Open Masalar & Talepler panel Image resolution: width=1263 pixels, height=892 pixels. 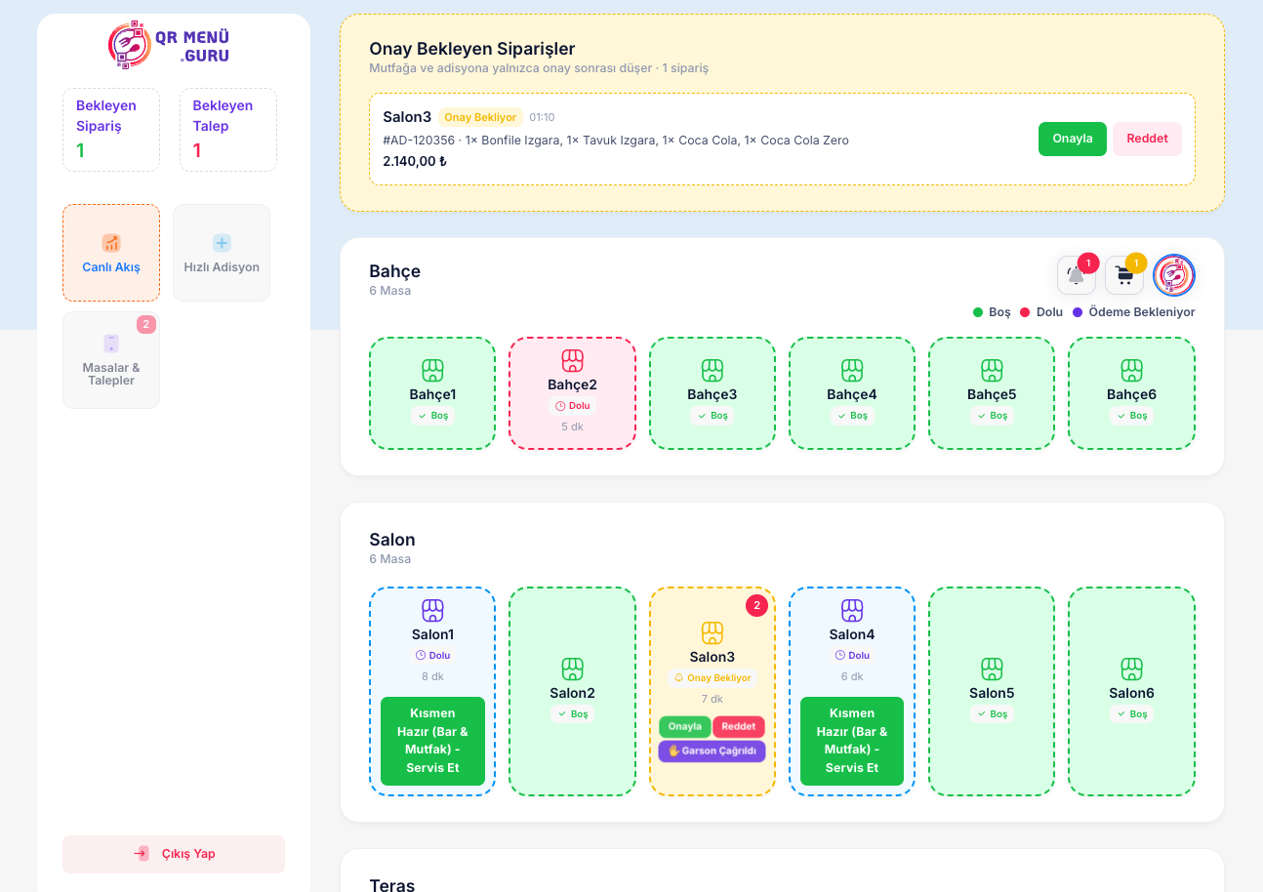[111, 360]
